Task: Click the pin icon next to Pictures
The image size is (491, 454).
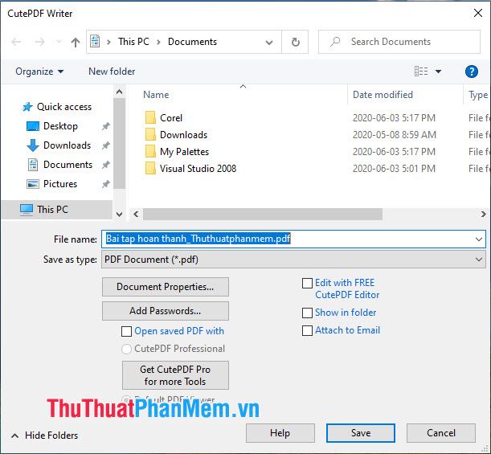Action: [x=106, y=184]
